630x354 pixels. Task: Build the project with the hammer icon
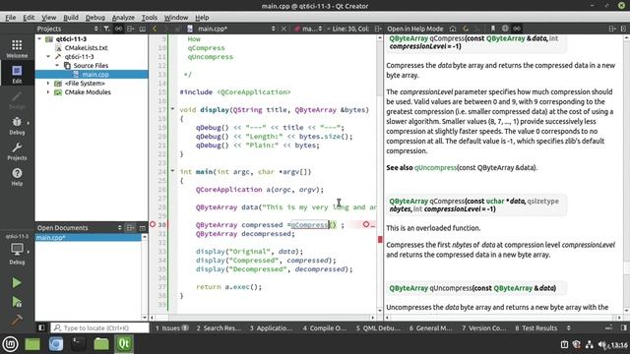pos(17,321)
